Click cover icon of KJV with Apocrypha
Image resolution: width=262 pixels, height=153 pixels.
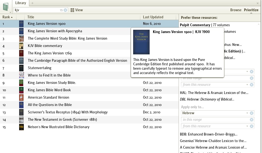click(x=21, y=31)
